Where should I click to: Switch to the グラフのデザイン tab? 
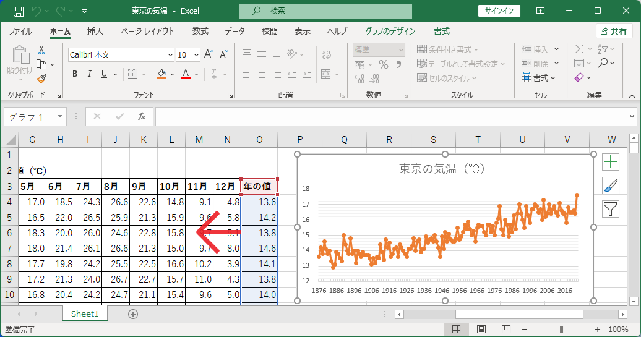pos(390,32)
